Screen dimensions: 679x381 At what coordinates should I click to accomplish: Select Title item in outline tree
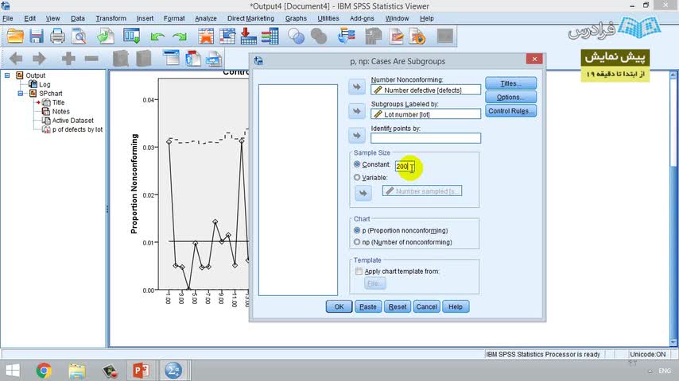pyautogui.click(x=59, y=102)
